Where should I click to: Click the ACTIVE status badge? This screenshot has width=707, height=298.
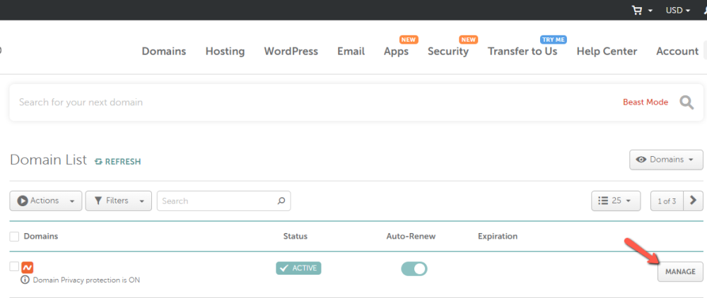(298, 268)
